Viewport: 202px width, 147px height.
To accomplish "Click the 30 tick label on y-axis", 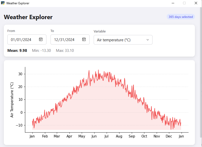I will coord(20,74).
